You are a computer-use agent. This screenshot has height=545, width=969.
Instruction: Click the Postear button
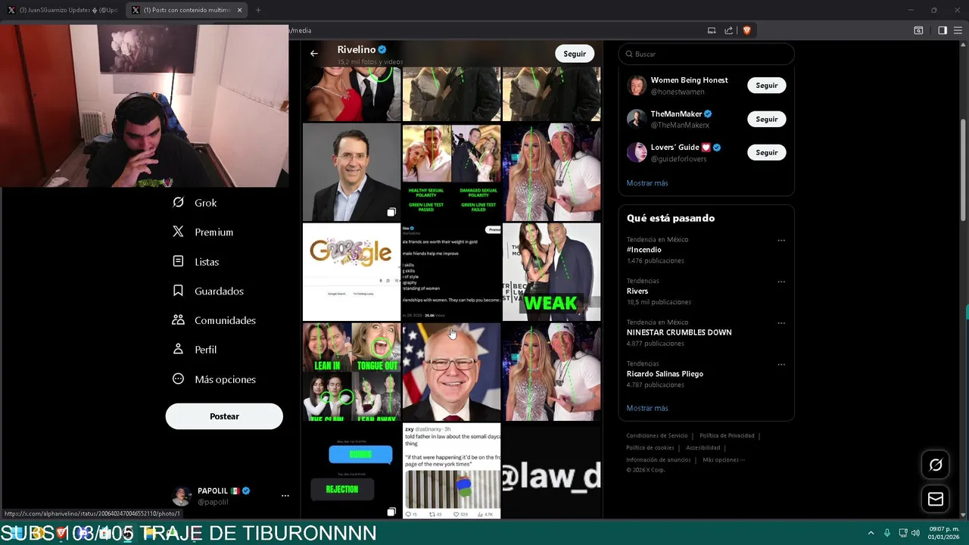(x=224, y=416)
